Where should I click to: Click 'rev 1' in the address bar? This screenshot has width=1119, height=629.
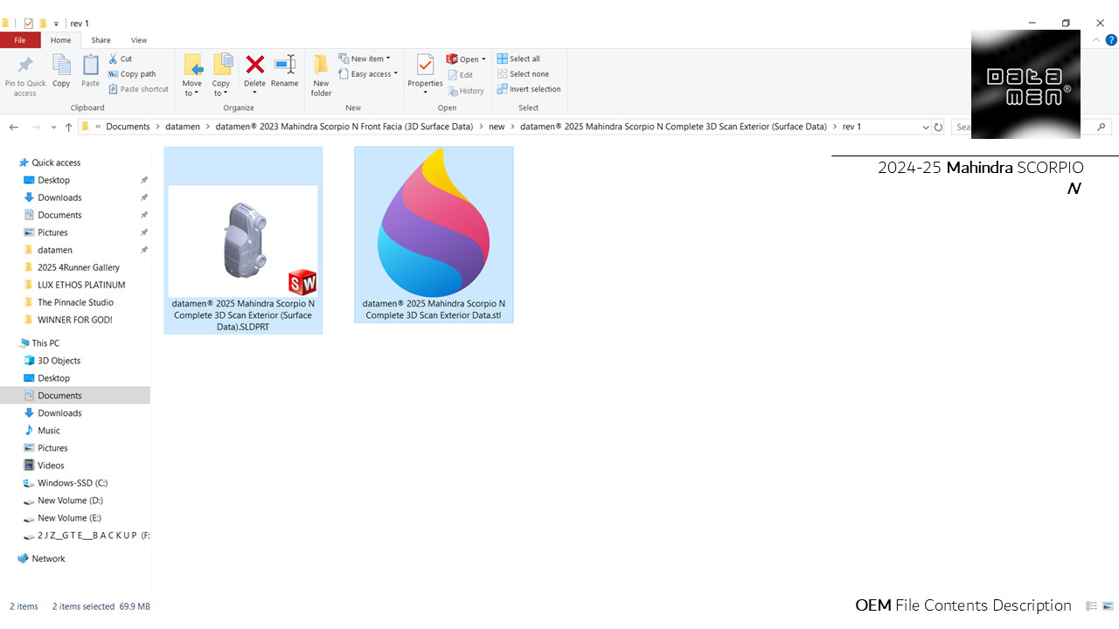[x=851, y=127]
